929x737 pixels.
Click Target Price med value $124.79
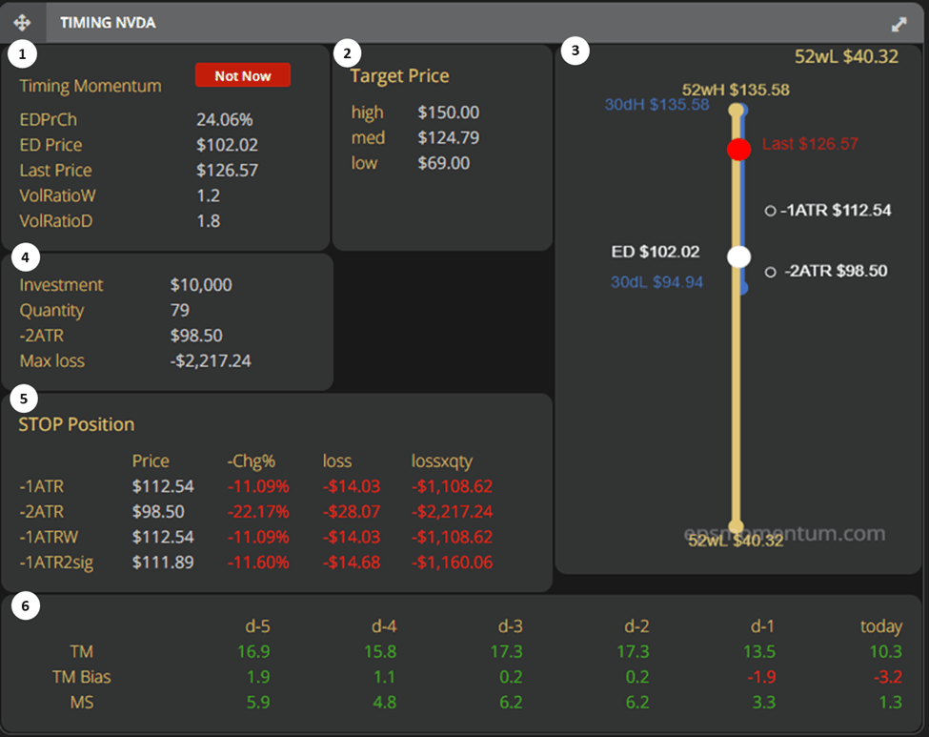(449, 137)
